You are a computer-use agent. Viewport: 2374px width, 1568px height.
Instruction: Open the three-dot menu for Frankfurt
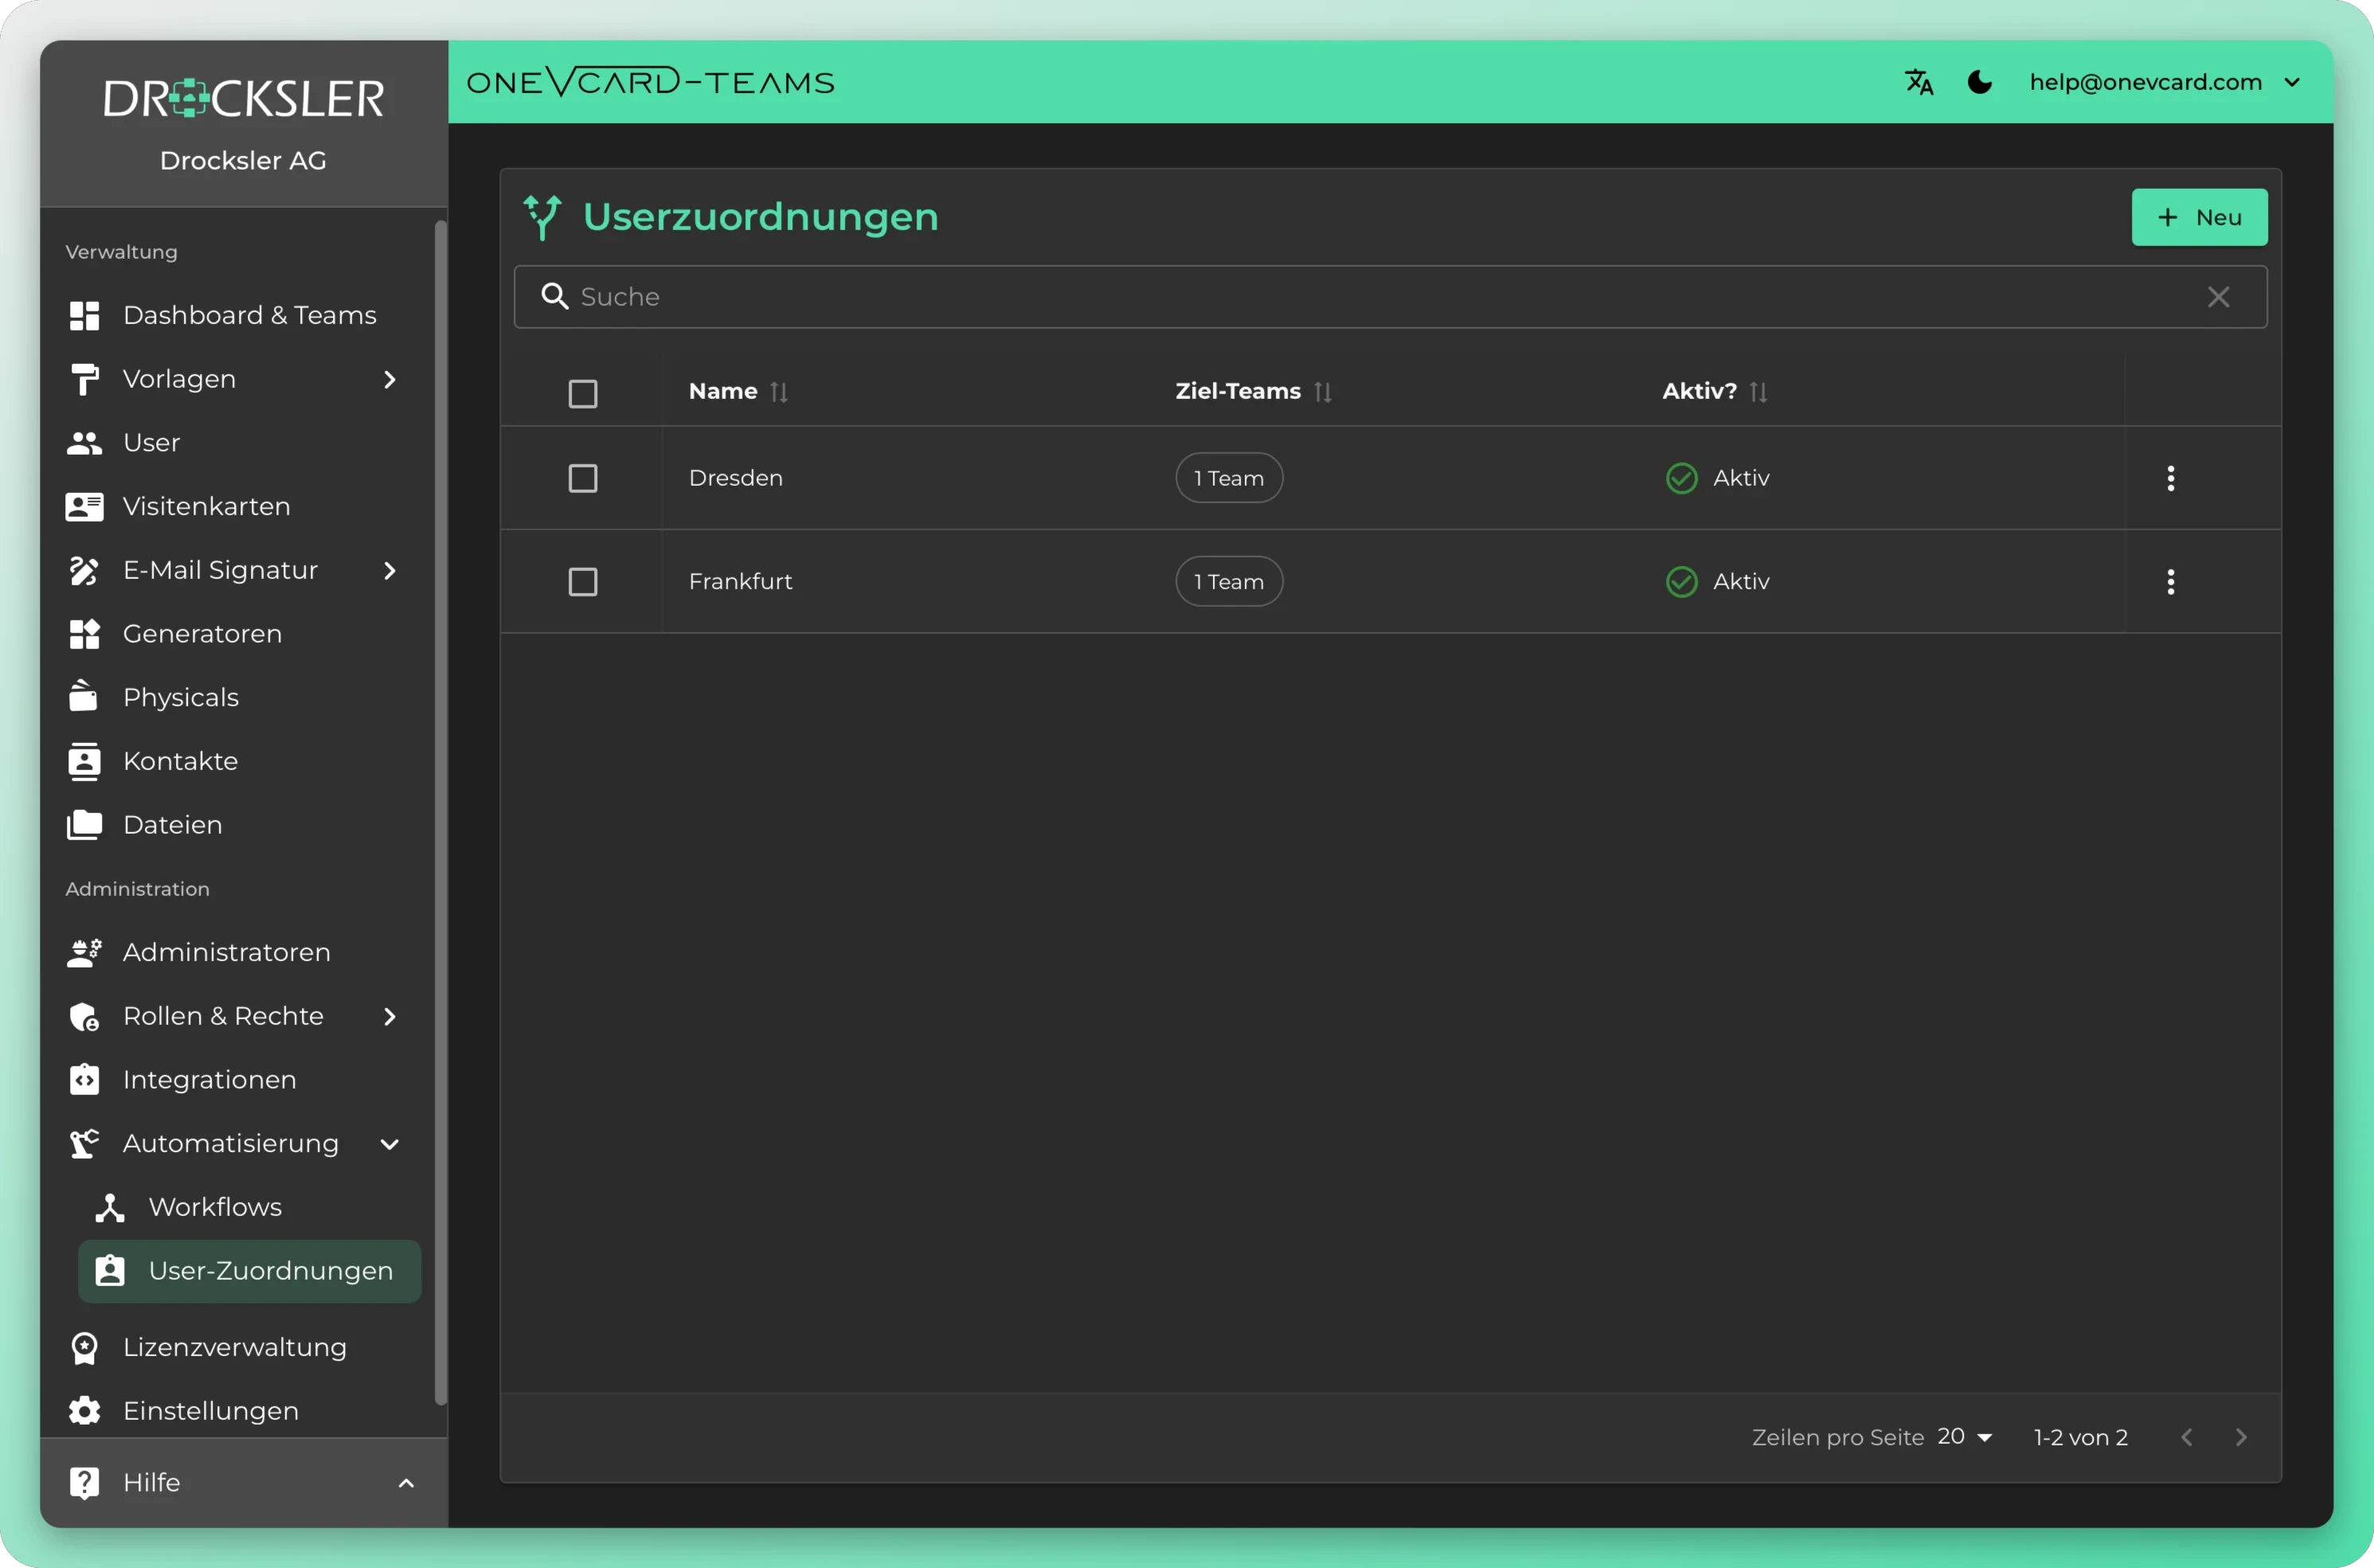[x=2170, y=582]
